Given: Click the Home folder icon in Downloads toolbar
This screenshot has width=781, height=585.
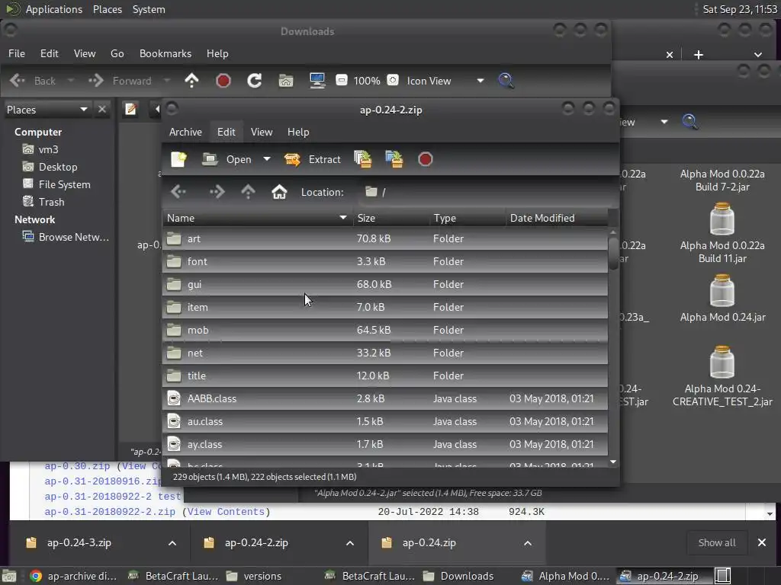Looking at the screenshot, I should [x=286, y=81].
